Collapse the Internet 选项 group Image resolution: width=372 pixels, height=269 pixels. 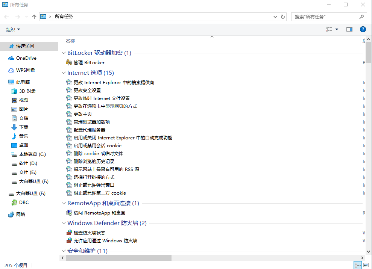point(63,73)
